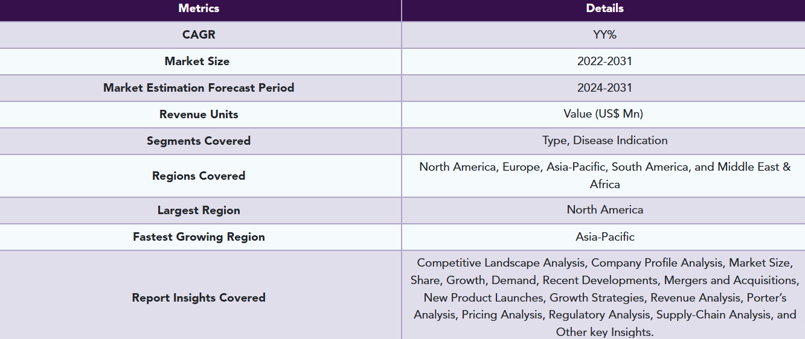Screen dimensions: 805x339
Task: Click the YY% value cell
Action: pyautogui.click(x=605, y=35)
